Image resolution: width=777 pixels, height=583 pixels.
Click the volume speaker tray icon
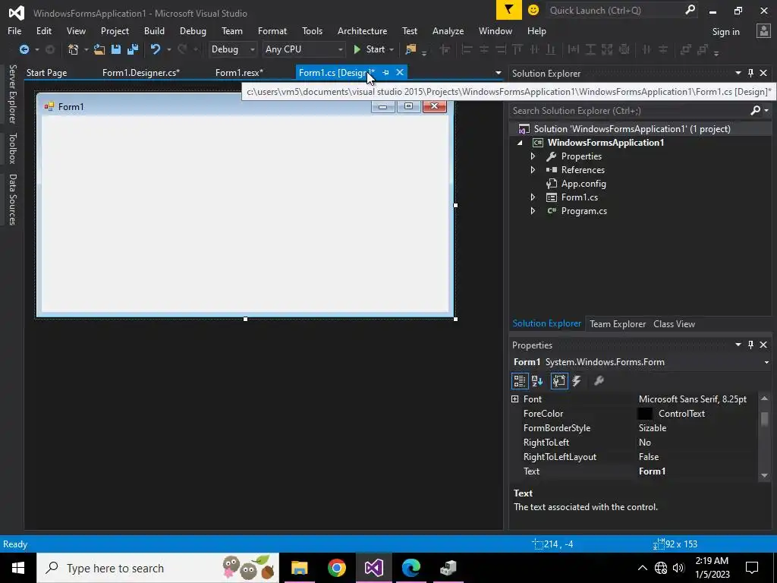pos(678,568)
